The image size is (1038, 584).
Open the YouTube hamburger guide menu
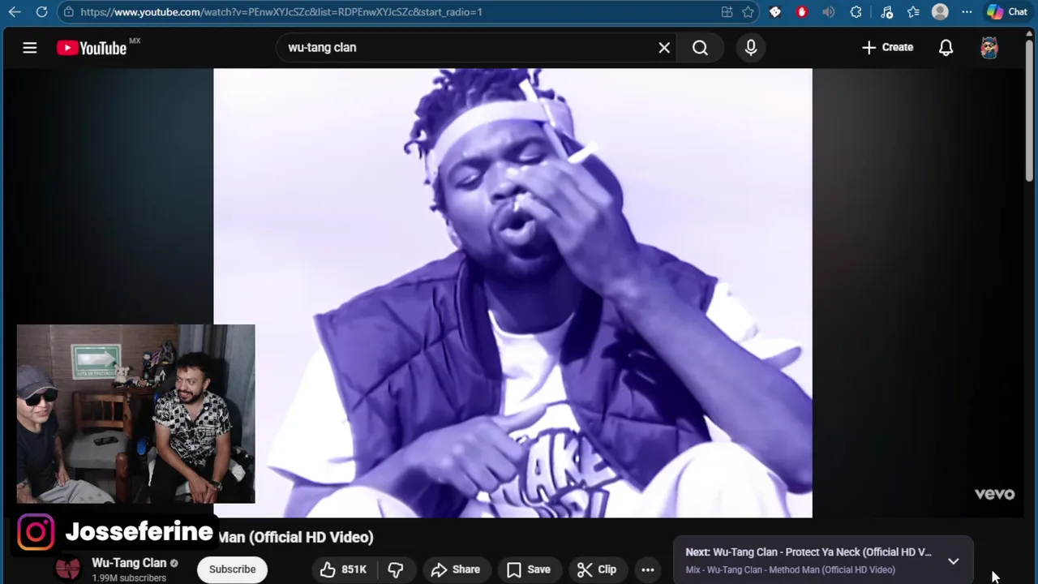[x=30, y=48]
